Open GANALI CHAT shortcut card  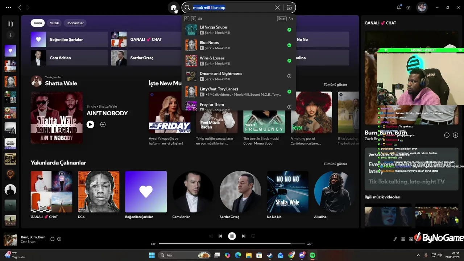[147, 40]
